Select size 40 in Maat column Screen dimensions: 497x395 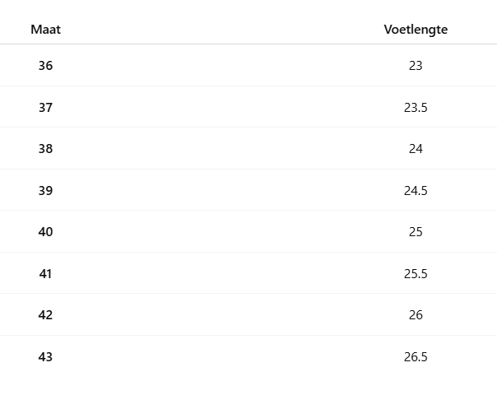45,232
